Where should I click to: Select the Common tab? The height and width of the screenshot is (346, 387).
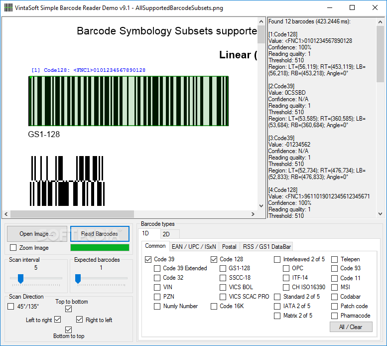pyautogui.click(x=155, y=246)
